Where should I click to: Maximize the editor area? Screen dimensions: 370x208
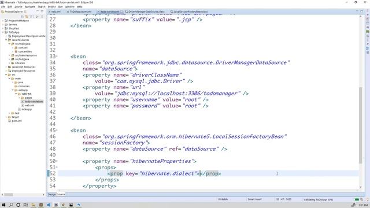point(361,12)
